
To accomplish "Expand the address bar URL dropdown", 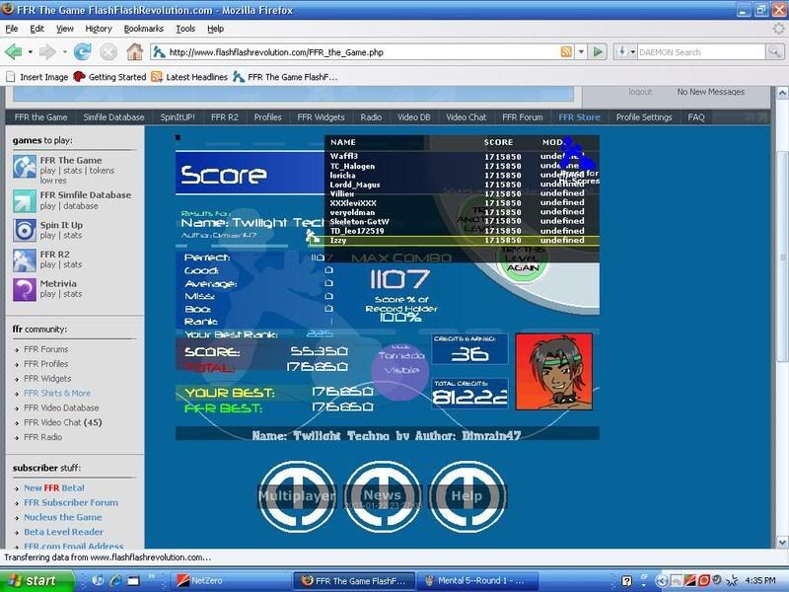I will 580,52.
